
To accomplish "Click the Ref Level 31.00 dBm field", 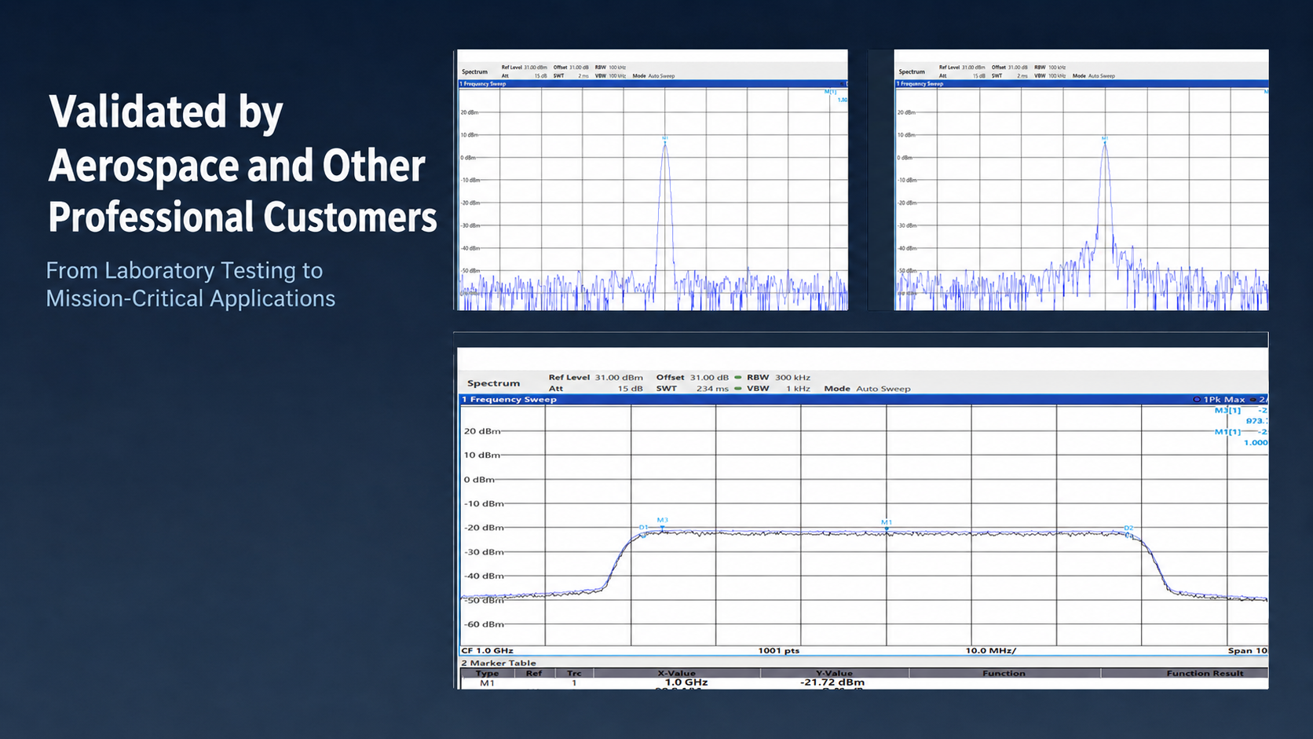I will [x=595, y=378].
